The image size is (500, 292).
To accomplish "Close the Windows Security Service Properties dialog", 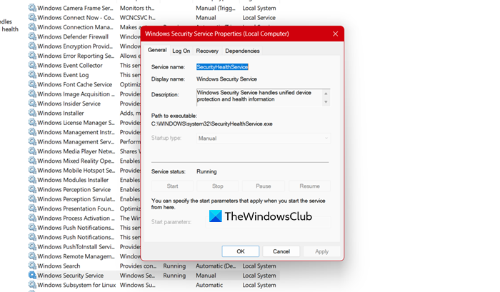I will pos(335,34).
